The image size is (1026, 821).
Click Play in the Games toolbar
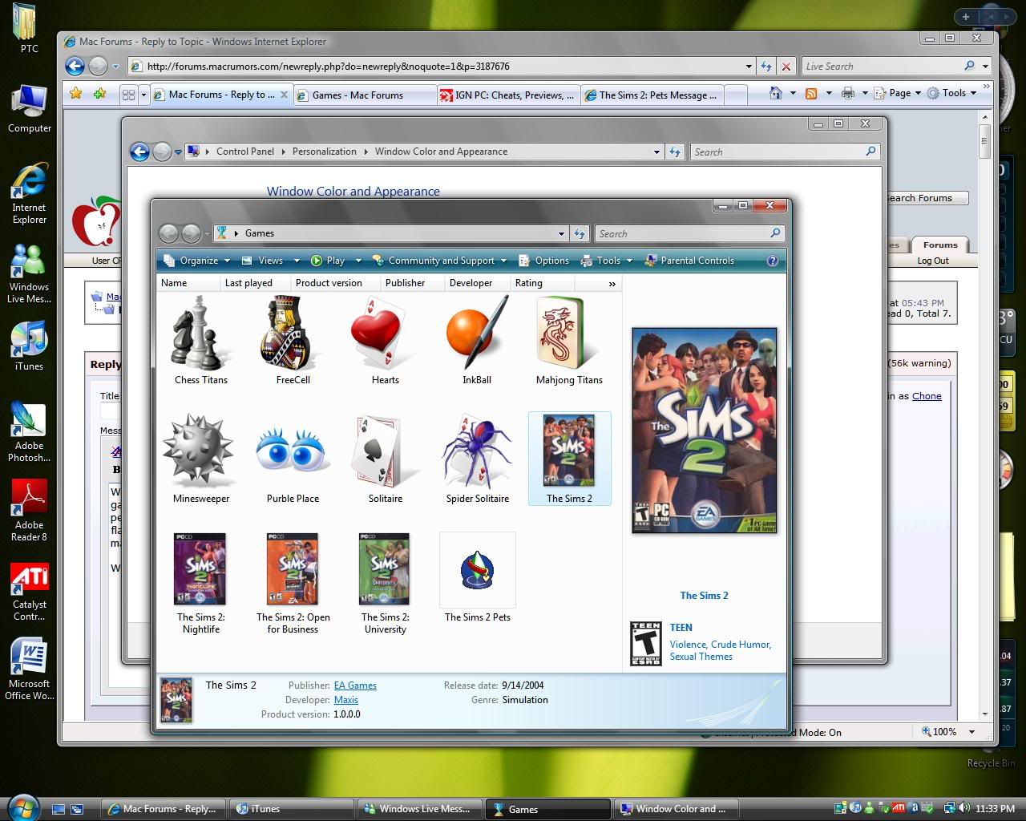(329, 261)
